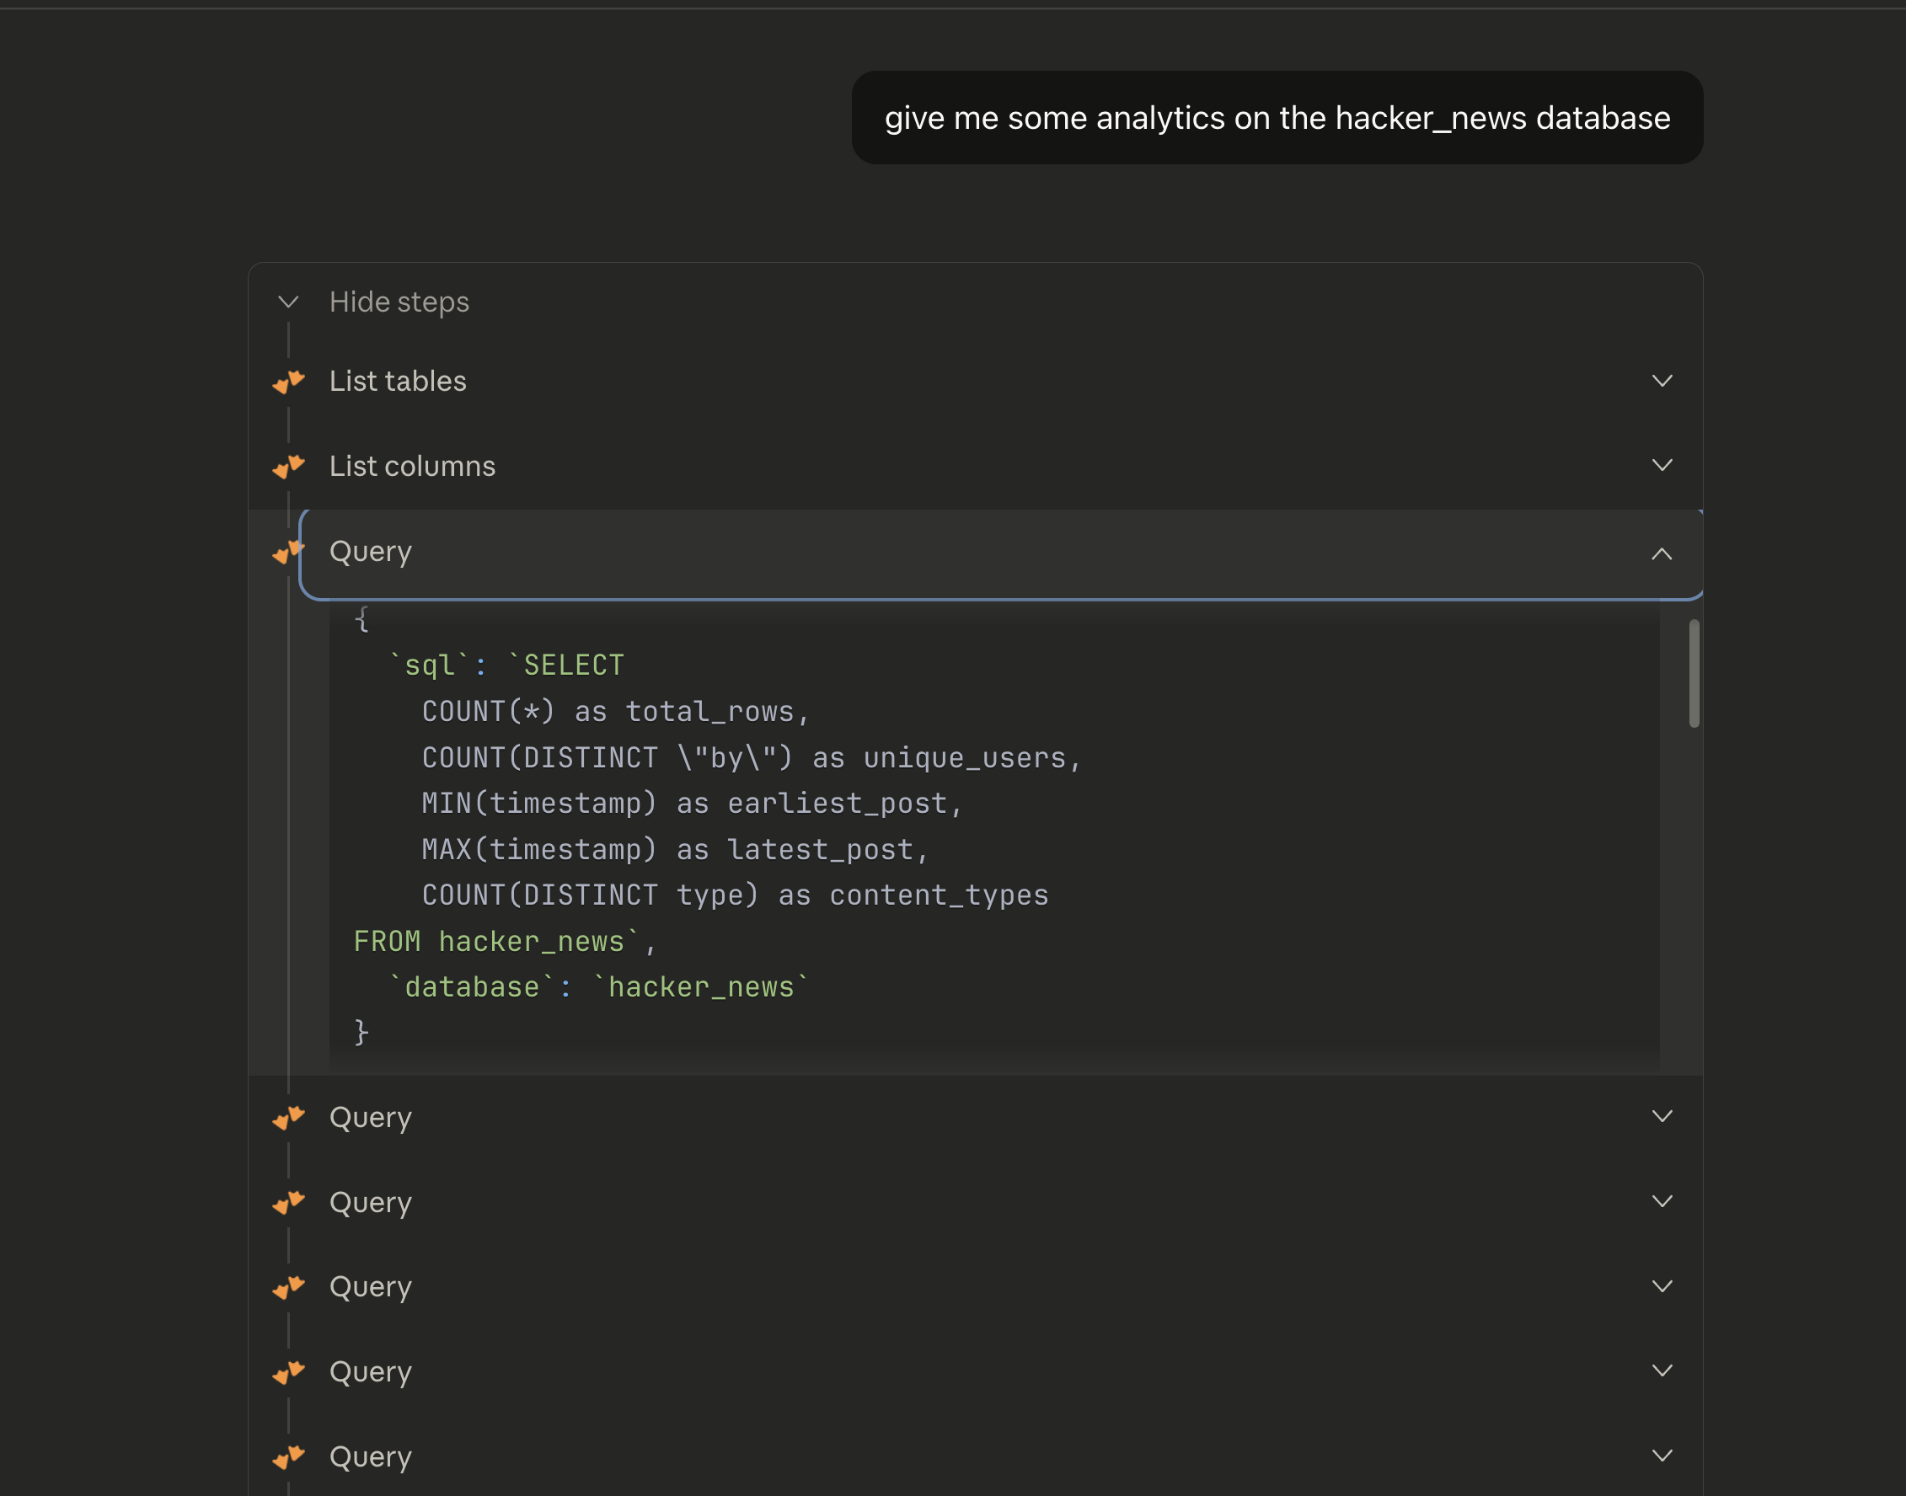The image size is (1906, 1496).
Task: Collapse the currently expanded Query step
Action: click(1661, 553)
